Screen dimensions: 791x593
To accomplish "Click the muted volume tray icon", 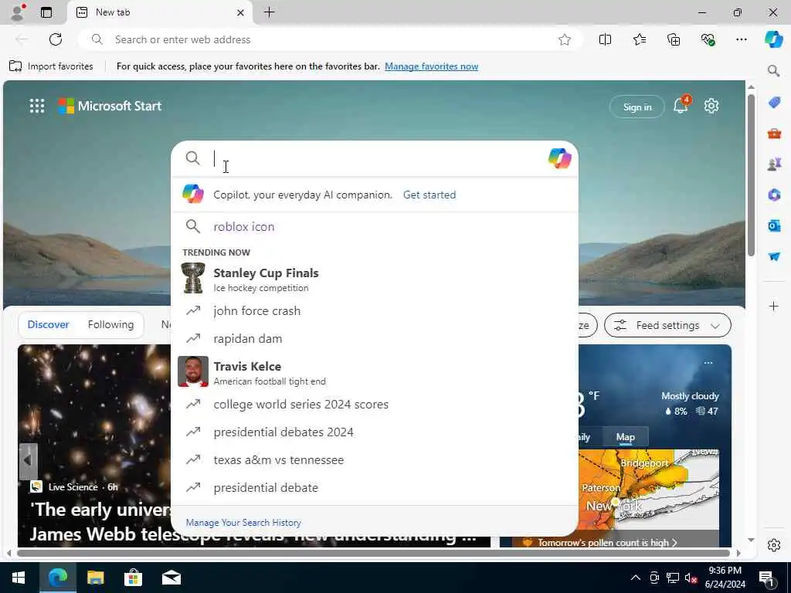I will click(691, 578).
